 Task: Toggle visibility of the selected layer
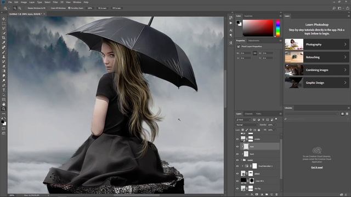coord(237,147)
